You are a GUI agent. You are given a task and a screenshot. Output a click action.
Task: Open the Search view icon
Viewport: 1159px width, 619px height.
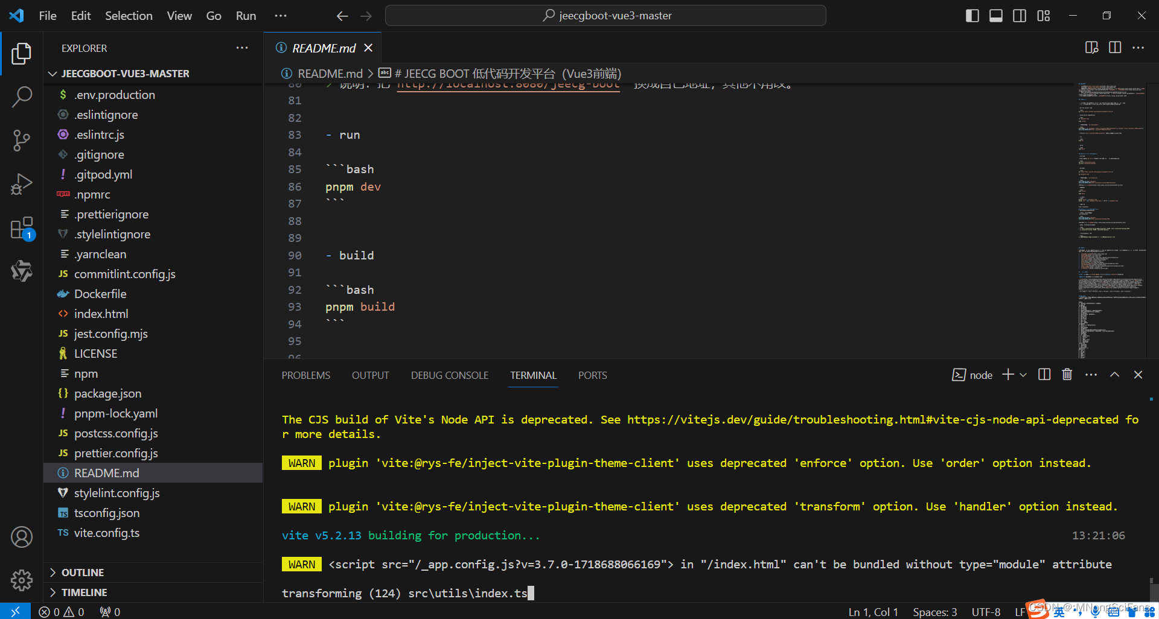tap(22, 97)
